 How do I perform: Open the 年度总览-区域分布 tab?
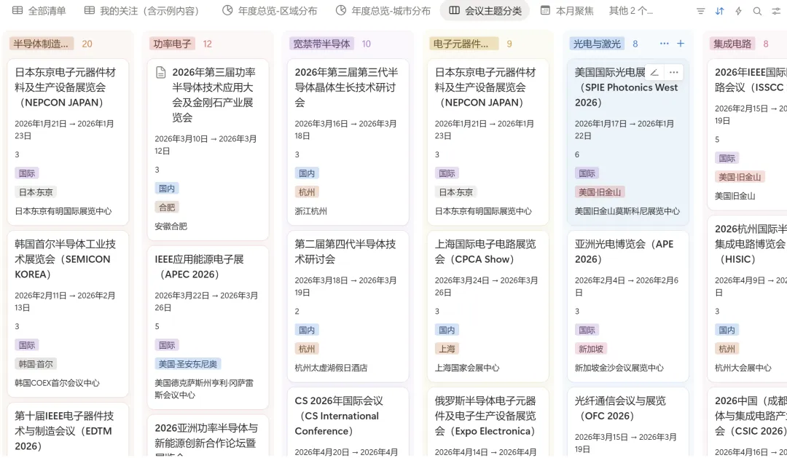[270, 10]
